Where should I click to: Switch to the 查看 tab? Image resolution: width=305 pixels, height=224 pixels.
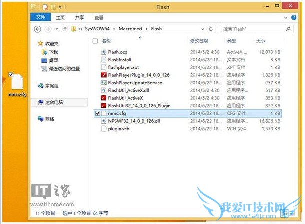(99, 18)
